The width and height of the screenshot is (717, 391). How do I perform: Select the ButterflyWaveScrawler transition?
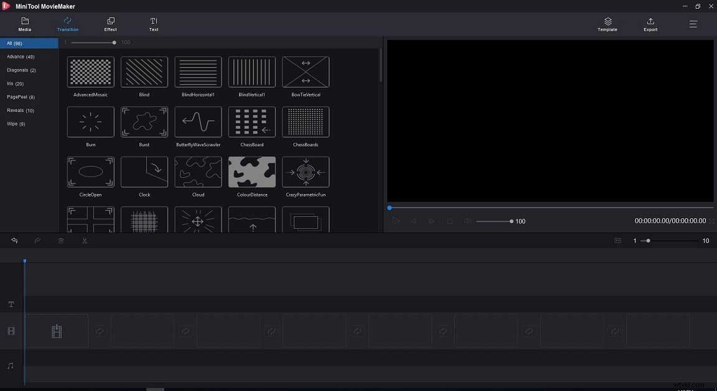(198, 122)
